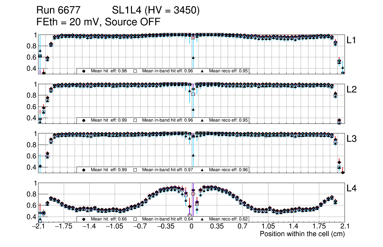Image resolution: width=383 pixels, height=247 pixels.
Task: Click the filled circle marker in L2 legend
Action: tap(84, 120)
